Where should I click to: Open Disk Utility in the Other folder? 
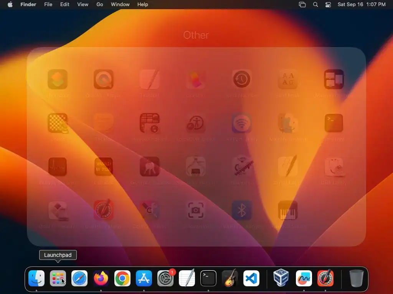tap(334, 167)
